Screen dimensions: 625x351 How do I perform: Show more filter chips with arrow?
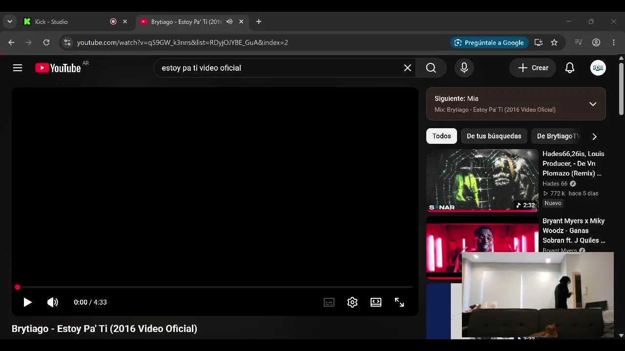(594, 136)
